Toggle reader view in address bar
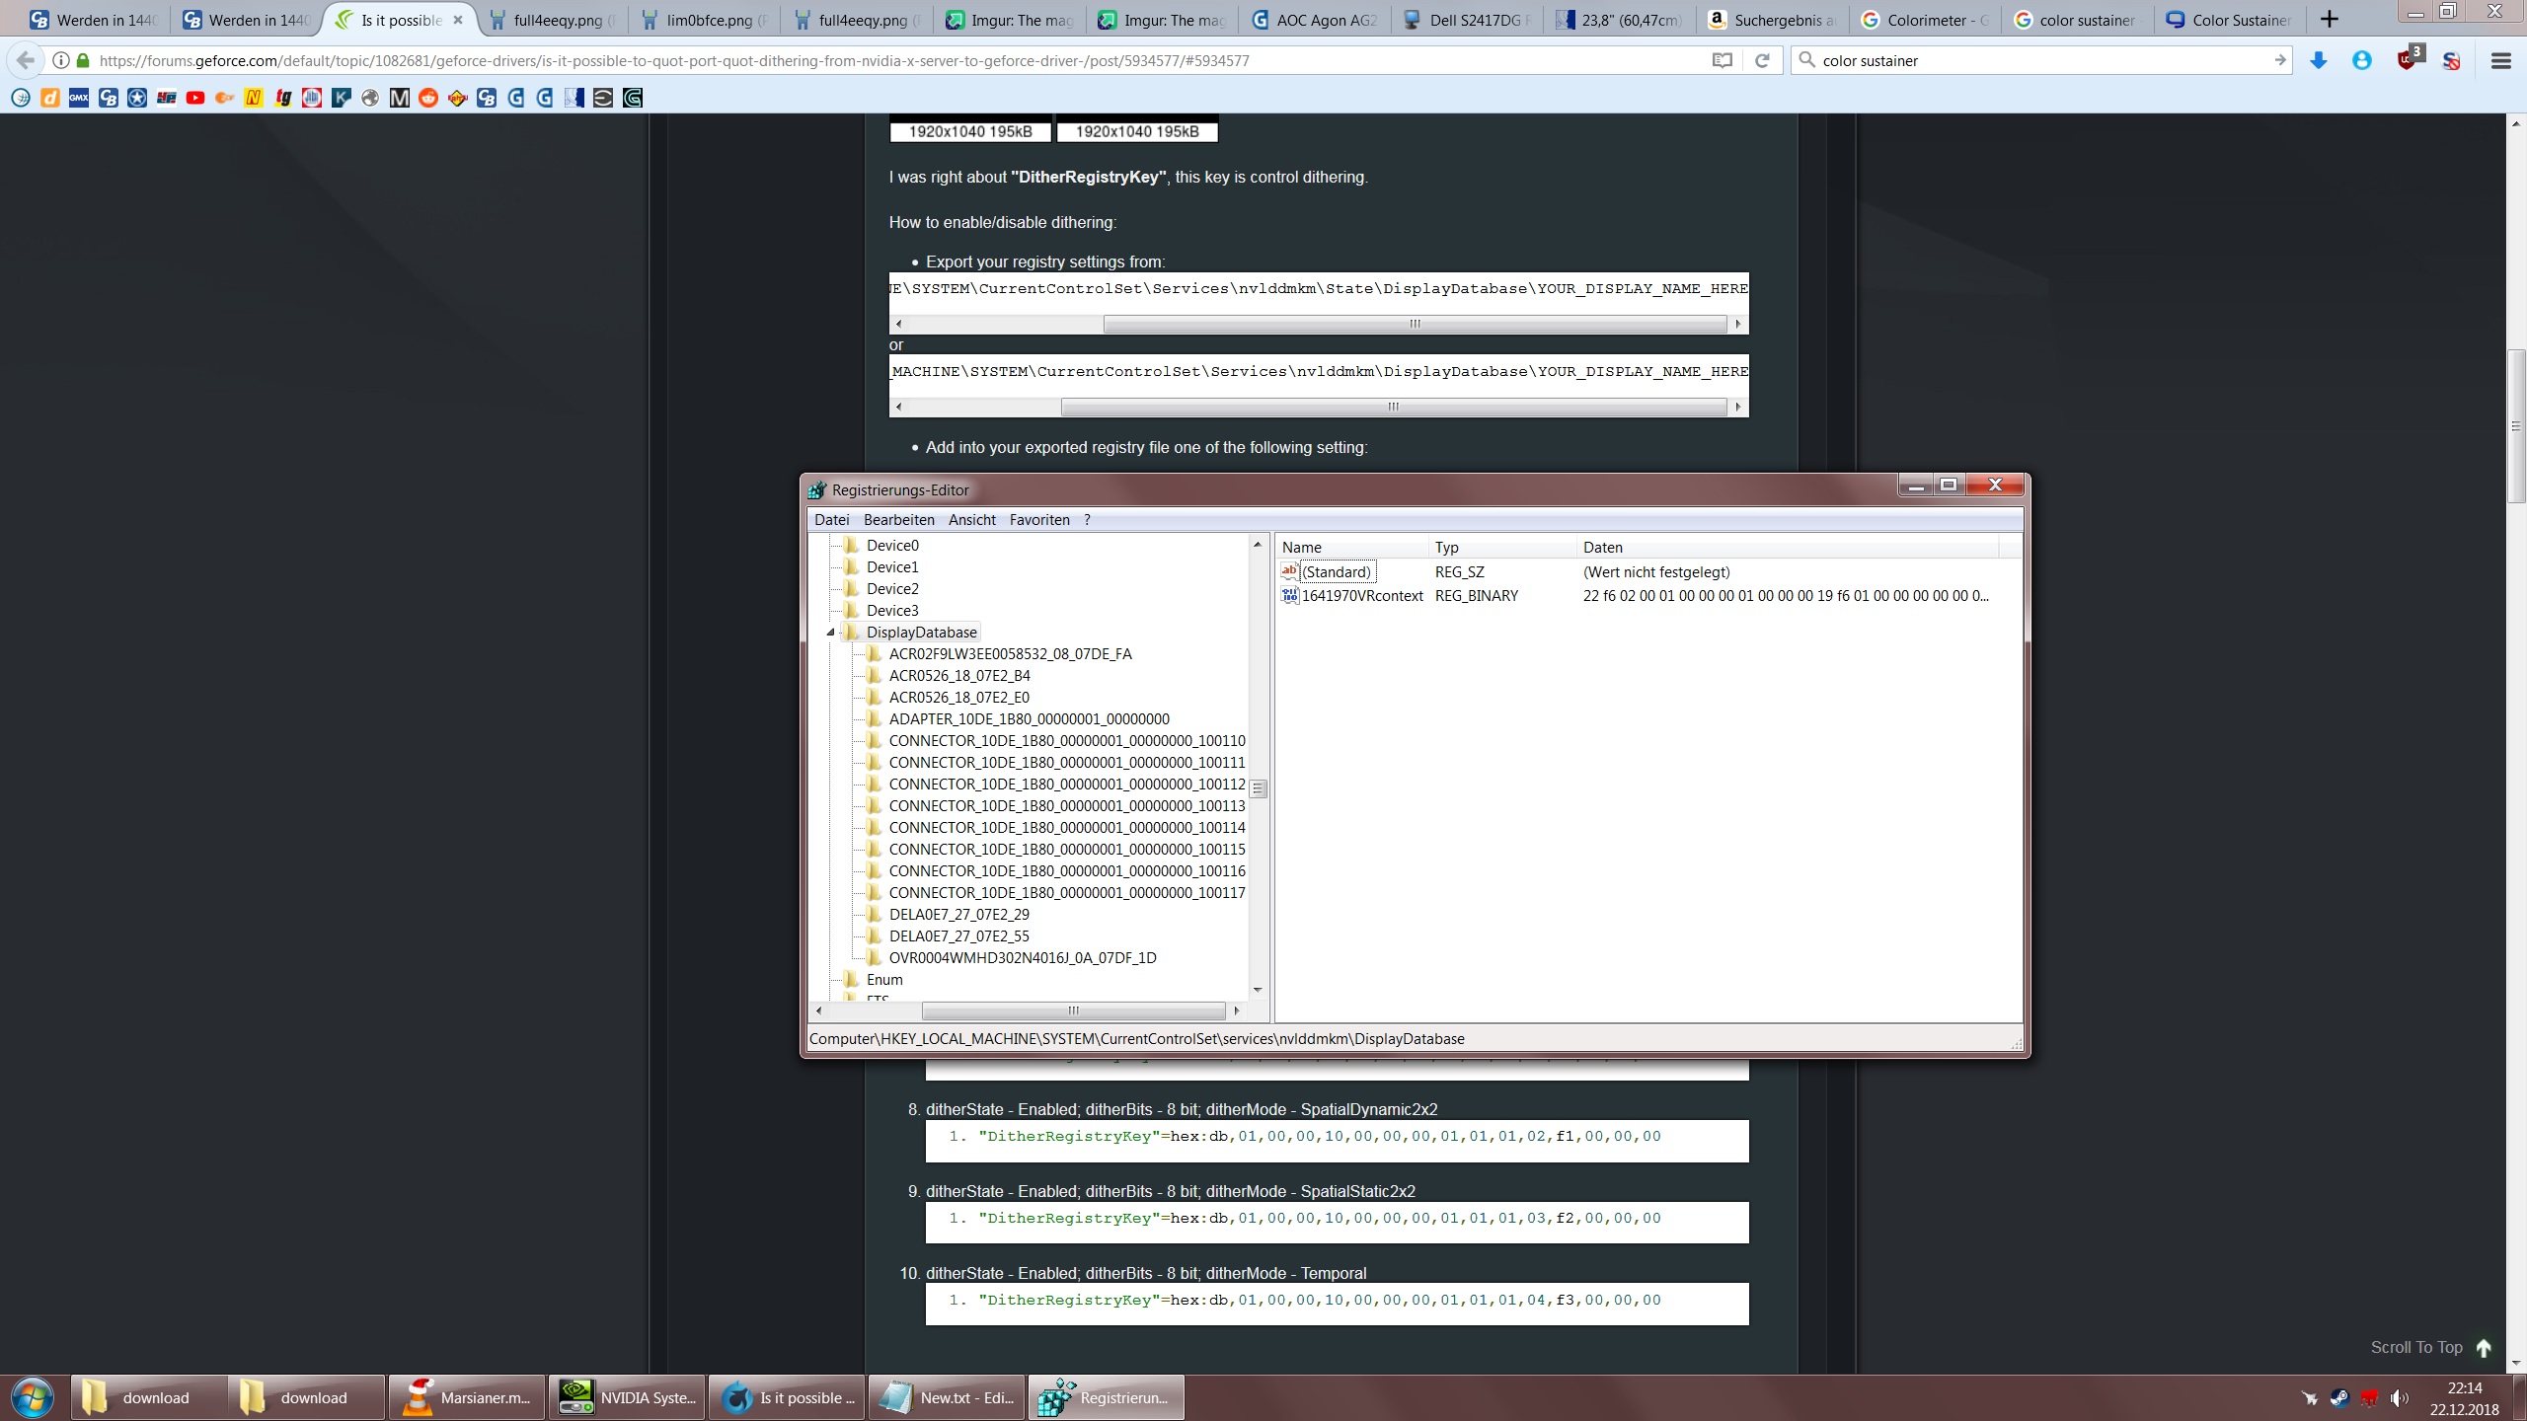Image resolution: width=2527 pixels, height=1421 pixels. (x=1723, y=60)
